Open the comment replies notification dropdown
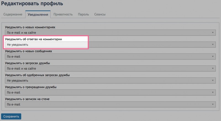The image size is (221, 121). [x=110, y=45]
